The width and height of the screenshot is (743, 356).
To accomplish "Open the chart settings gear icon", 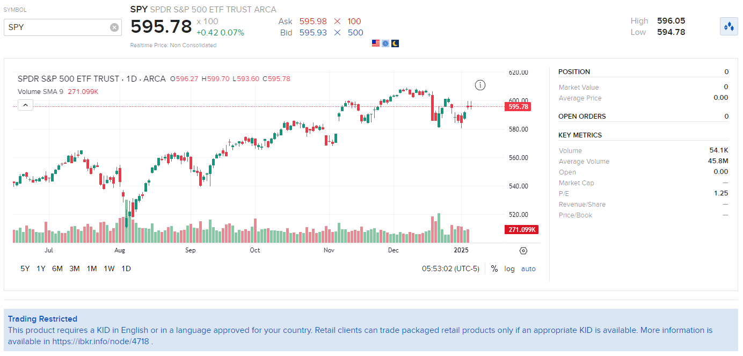I will coord(523,250).
